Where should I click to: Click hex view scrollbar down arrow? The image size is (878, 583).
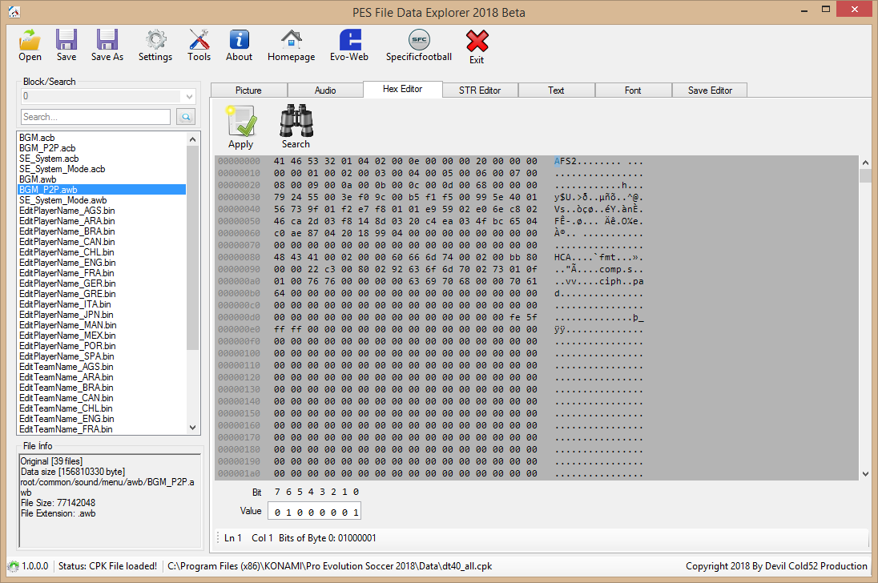click(x=865, y=473)
